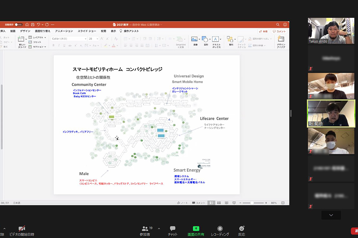Open the font size 28 combo box
This screenshot has width=358, height=238.
(x=93, y=39)
